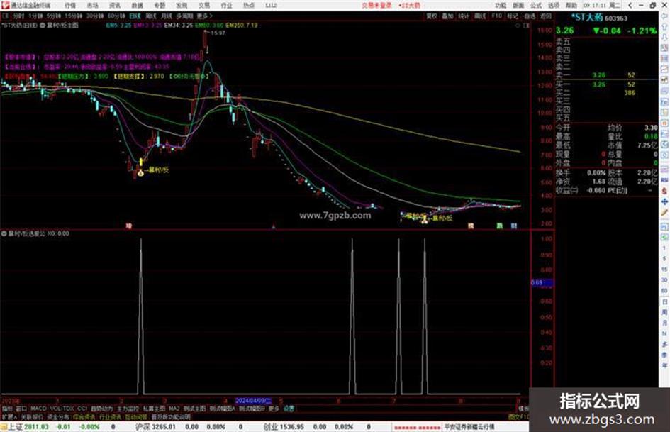Click the money bag signal marker near 暴利小反
This screenshot has width=670, height=432.
click(x=140, y=172)
